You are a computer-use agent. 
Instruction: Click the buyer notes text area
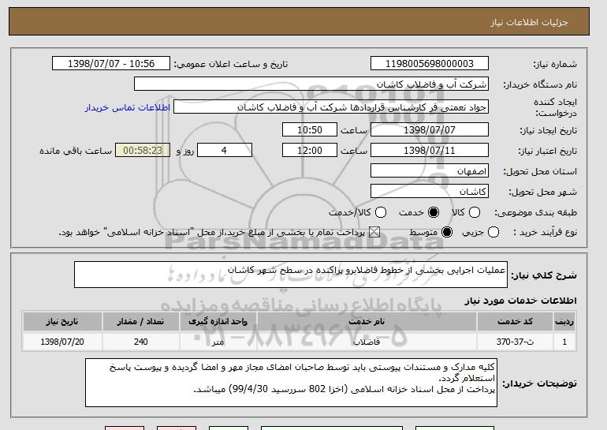click(x=291, y=383)
